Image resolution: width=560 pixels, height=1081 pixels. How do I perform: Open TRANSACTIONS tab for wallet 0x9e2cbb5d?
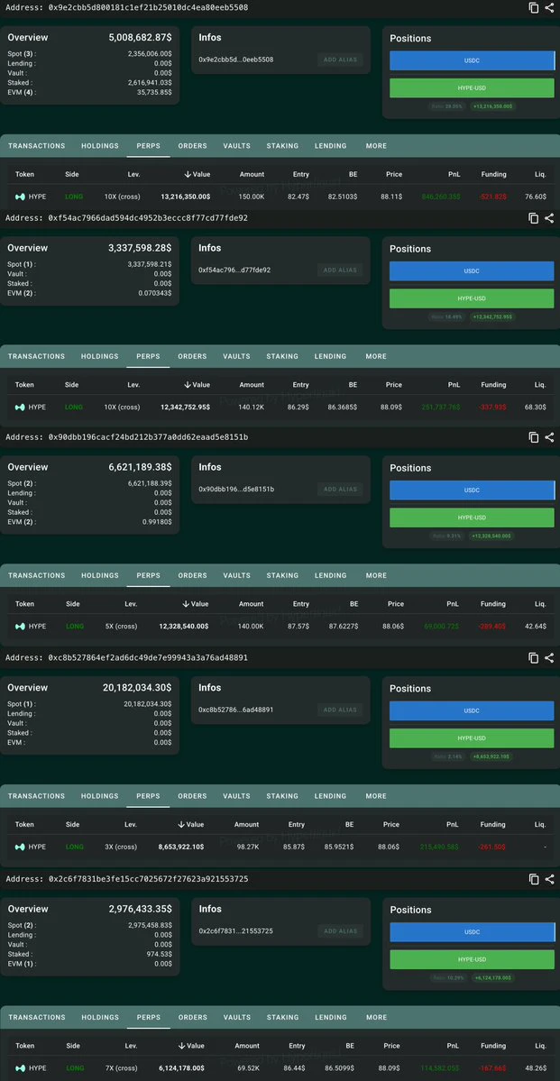coord(37,146)
